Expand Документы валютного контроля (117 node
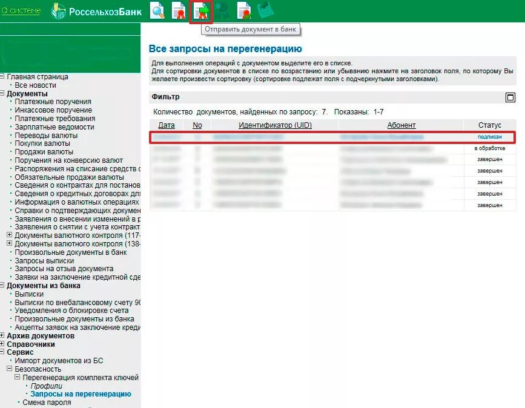Image resolution: width=525 pixels, height=408 pixels. [9, 235]
